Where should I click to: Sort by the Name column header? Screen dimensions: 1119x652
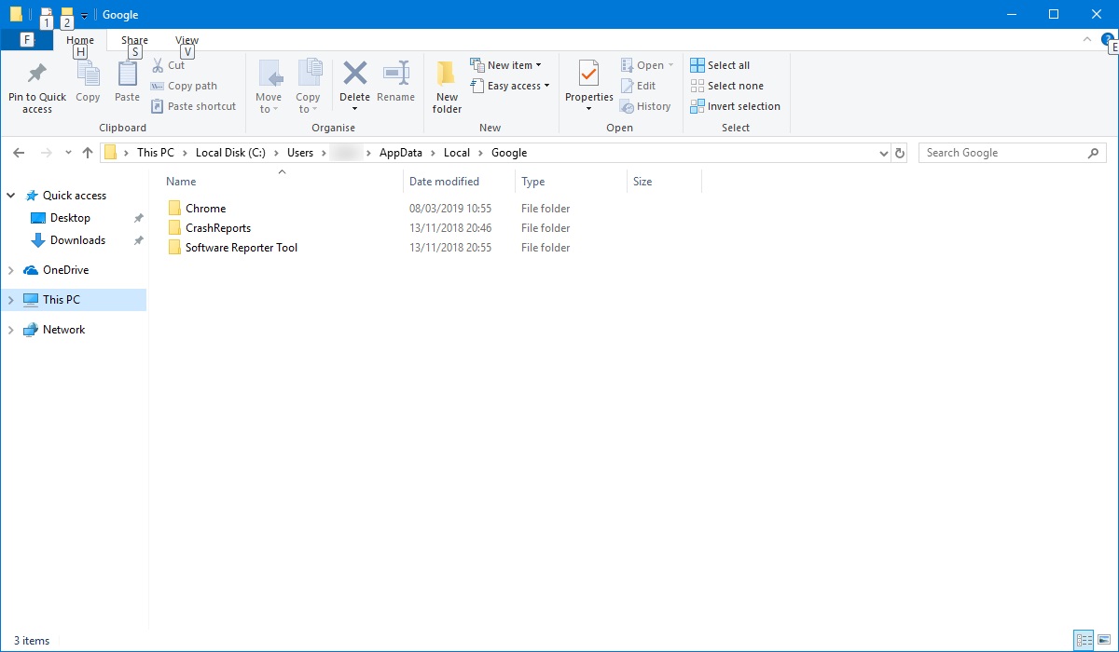click(283, 182)
